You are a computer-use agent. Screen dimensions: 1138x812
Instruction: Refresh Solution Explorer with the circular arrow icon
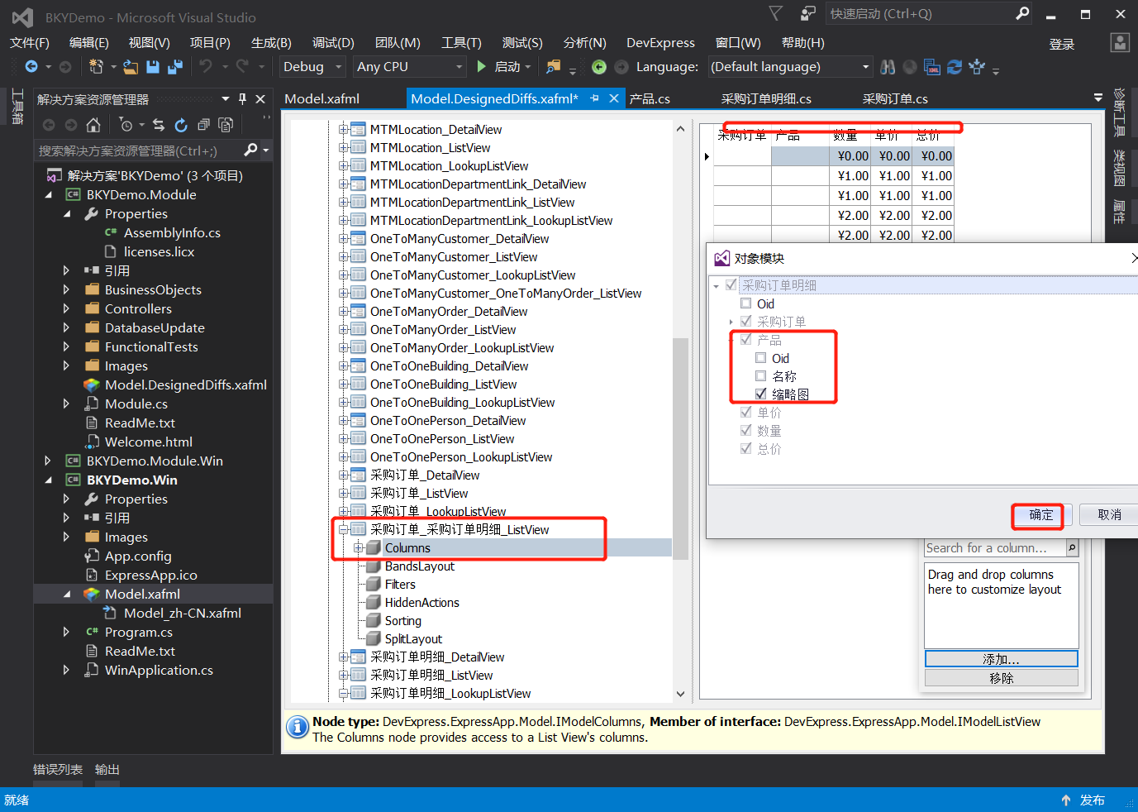click(x=181, y=125)
